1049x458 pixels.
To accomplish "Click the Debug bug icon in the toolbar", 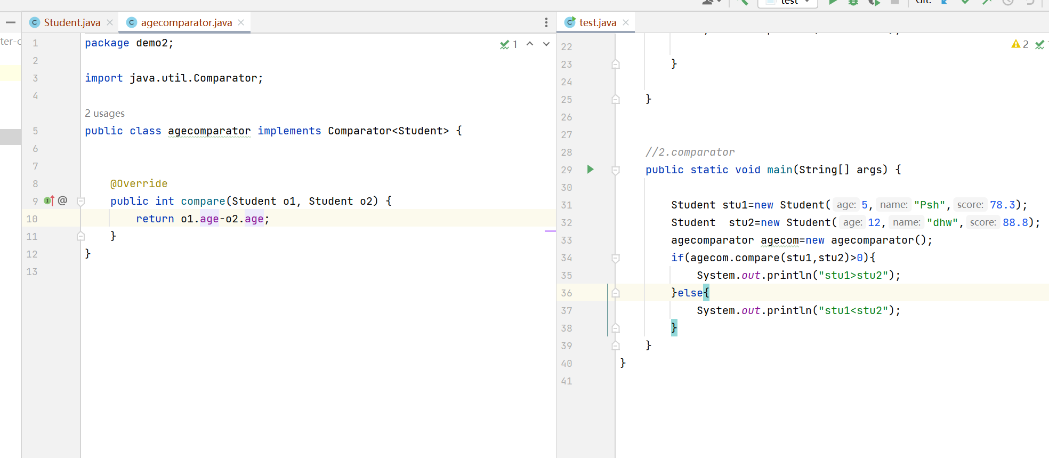I will [853, 2].
